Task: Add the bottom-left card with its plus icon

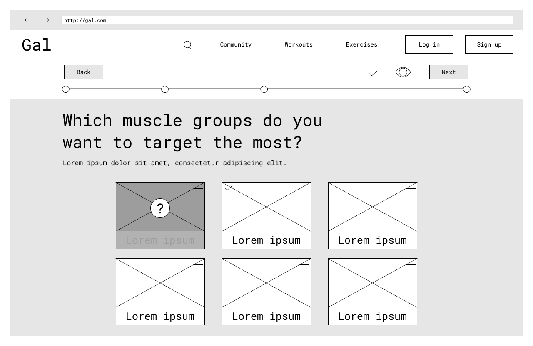Action: (x=199, y=264)
